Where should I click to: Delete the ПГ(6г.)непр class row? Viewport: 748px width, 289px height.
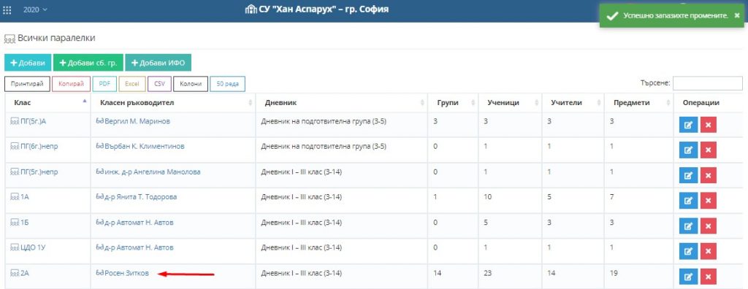pos(709,150)
